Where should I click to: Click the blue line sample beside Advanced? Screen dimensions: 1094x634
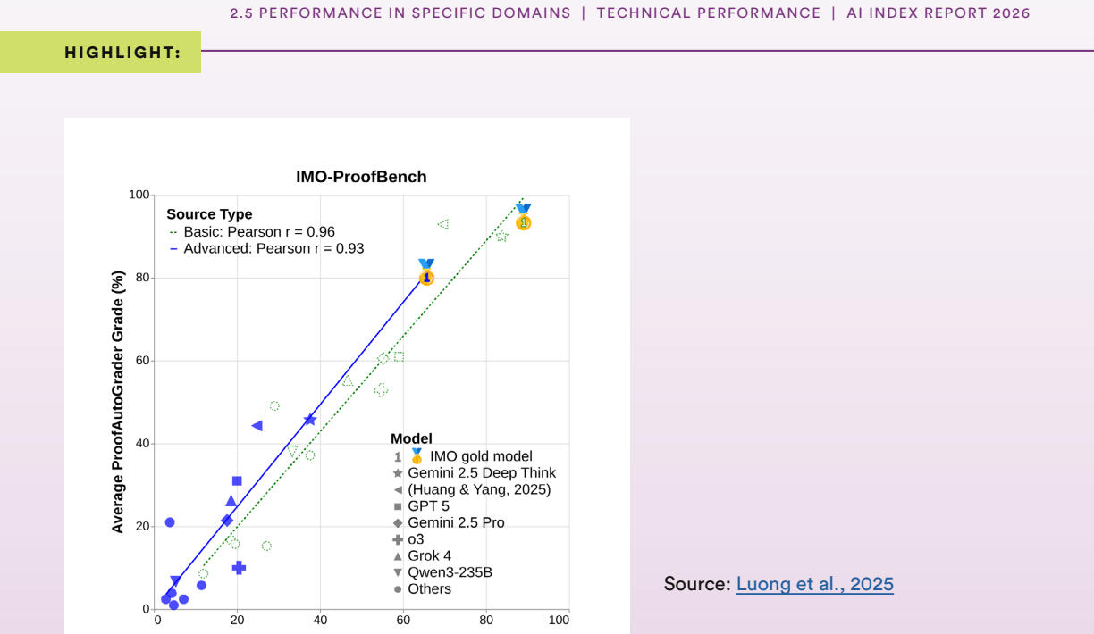coord(173,249)
